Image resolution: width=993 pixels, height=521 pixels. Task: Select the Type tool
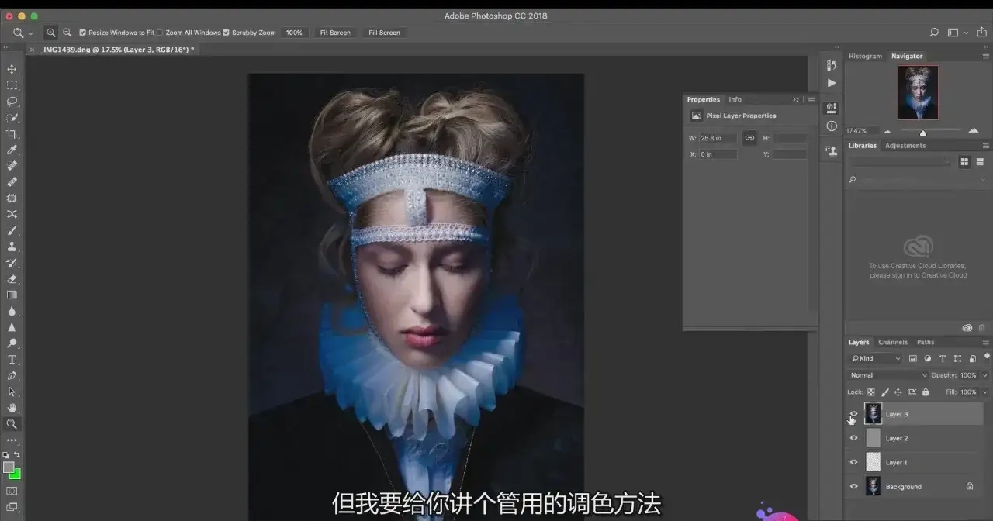click(12, 360)
